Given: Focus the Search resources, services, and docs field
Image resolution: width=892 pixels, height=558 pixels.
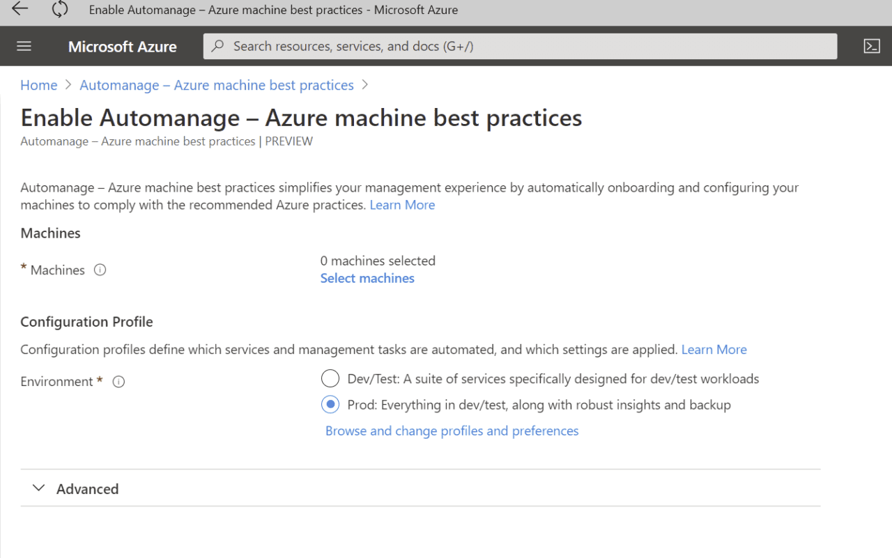Looking at the screenshot, I should [520, 47].
